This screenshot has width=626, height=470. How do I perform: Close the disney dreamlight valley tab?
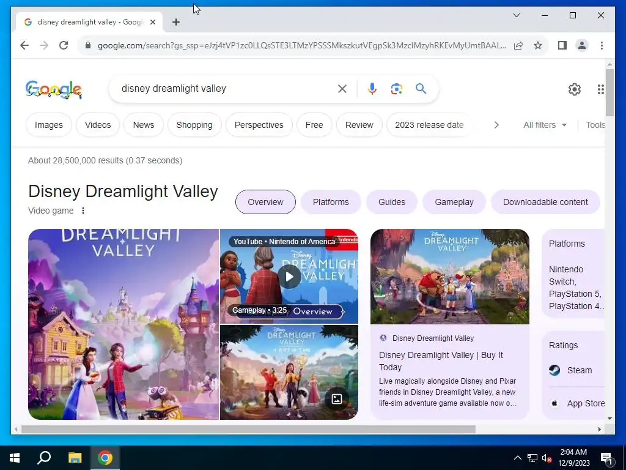[x=152, y=23]
